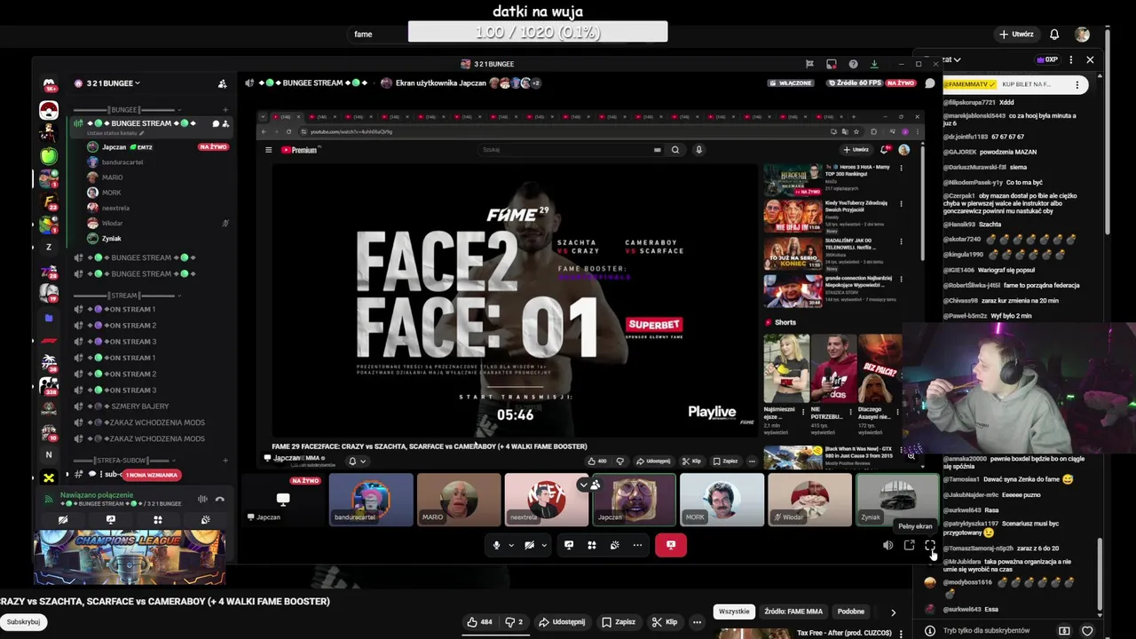Pop out the stream into separate window
Viewport: 1136px width, 639px height.
(909, 545)
